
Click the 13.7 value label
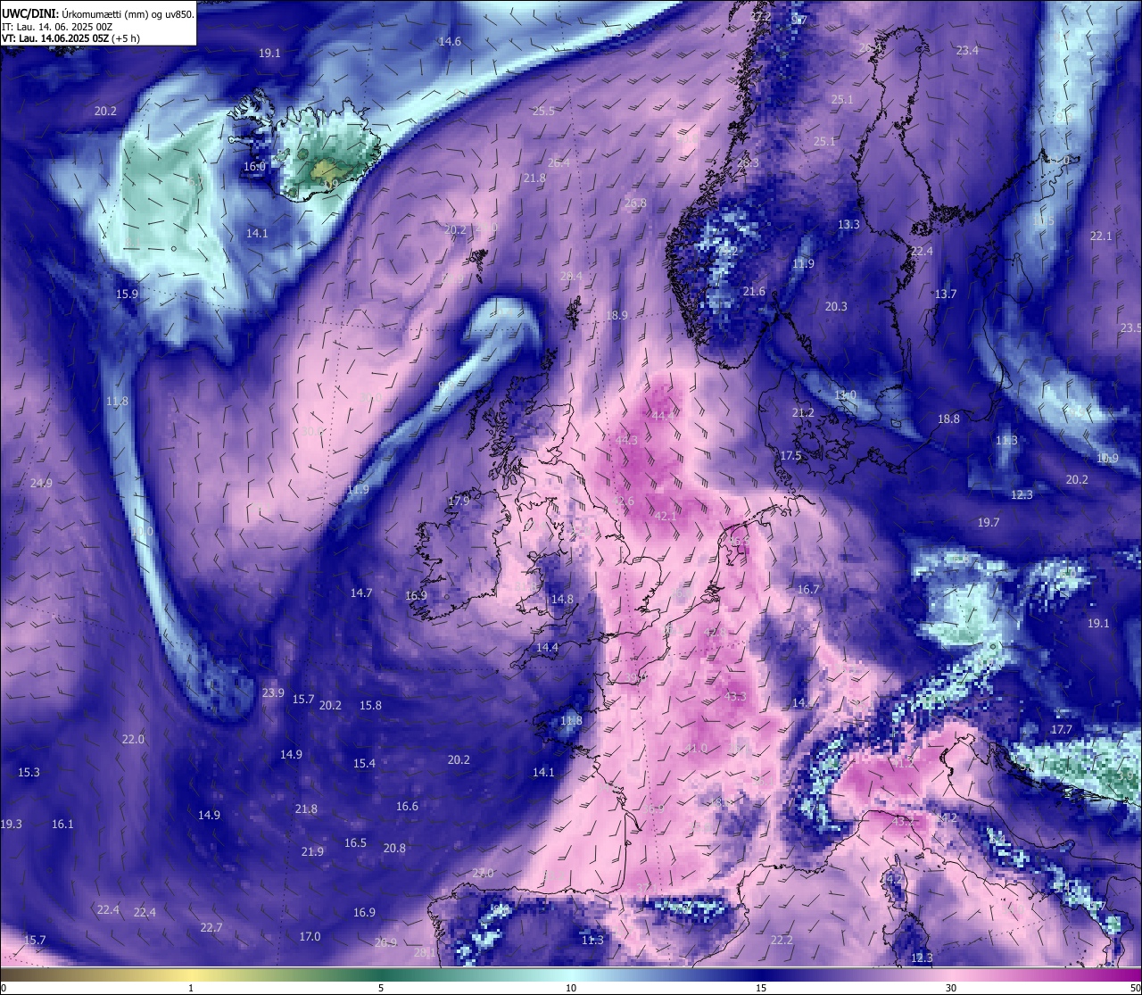(x=946, y=294)
